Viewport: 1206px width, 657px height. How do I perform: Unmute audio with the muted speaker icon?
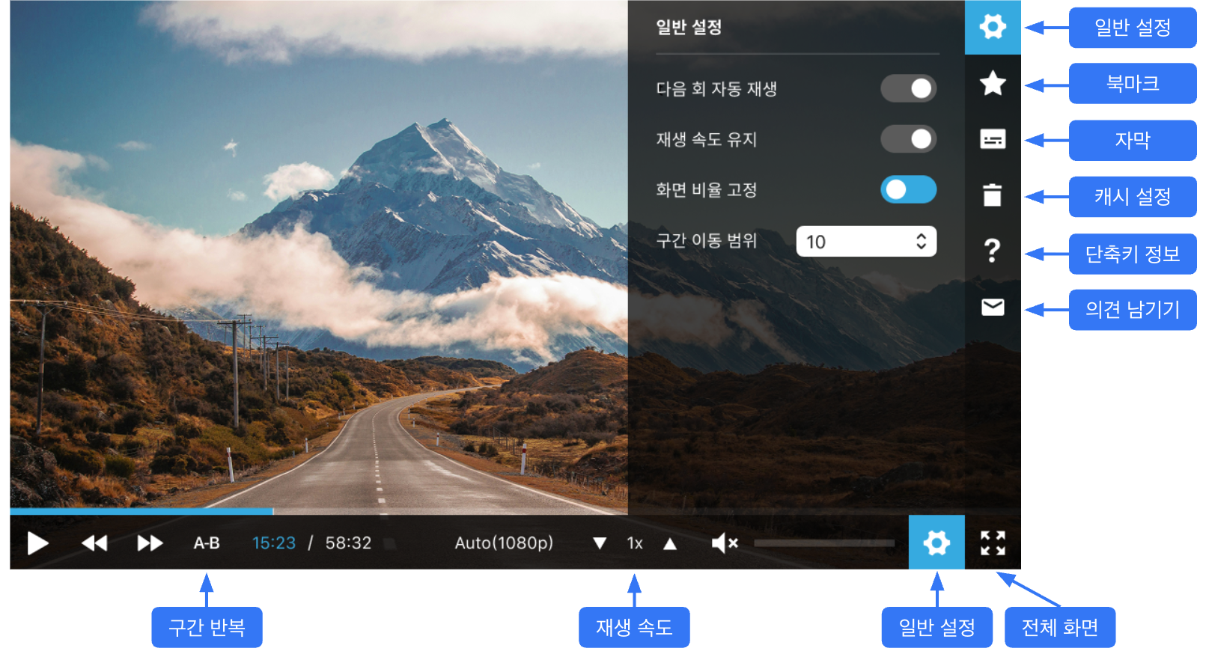pos(725,543)
